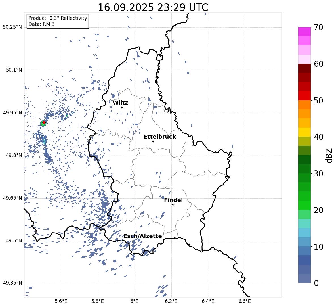Click the 50 tick on the colorbar
The image size is (336, 307).
pyautogui.click(x=318, y=100)
